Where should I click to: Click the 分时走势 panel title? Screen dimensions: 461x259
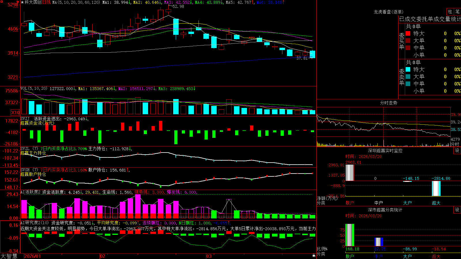click(x=389, y=103)
